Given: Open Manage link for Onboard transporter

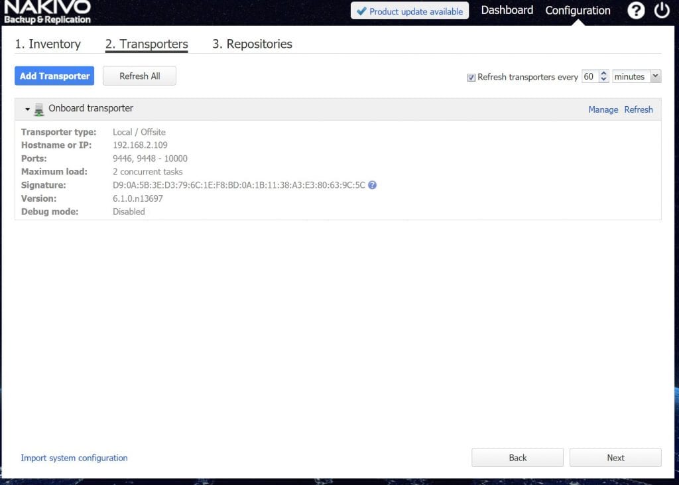Looking at the screenshot, I should pos(603,109).
